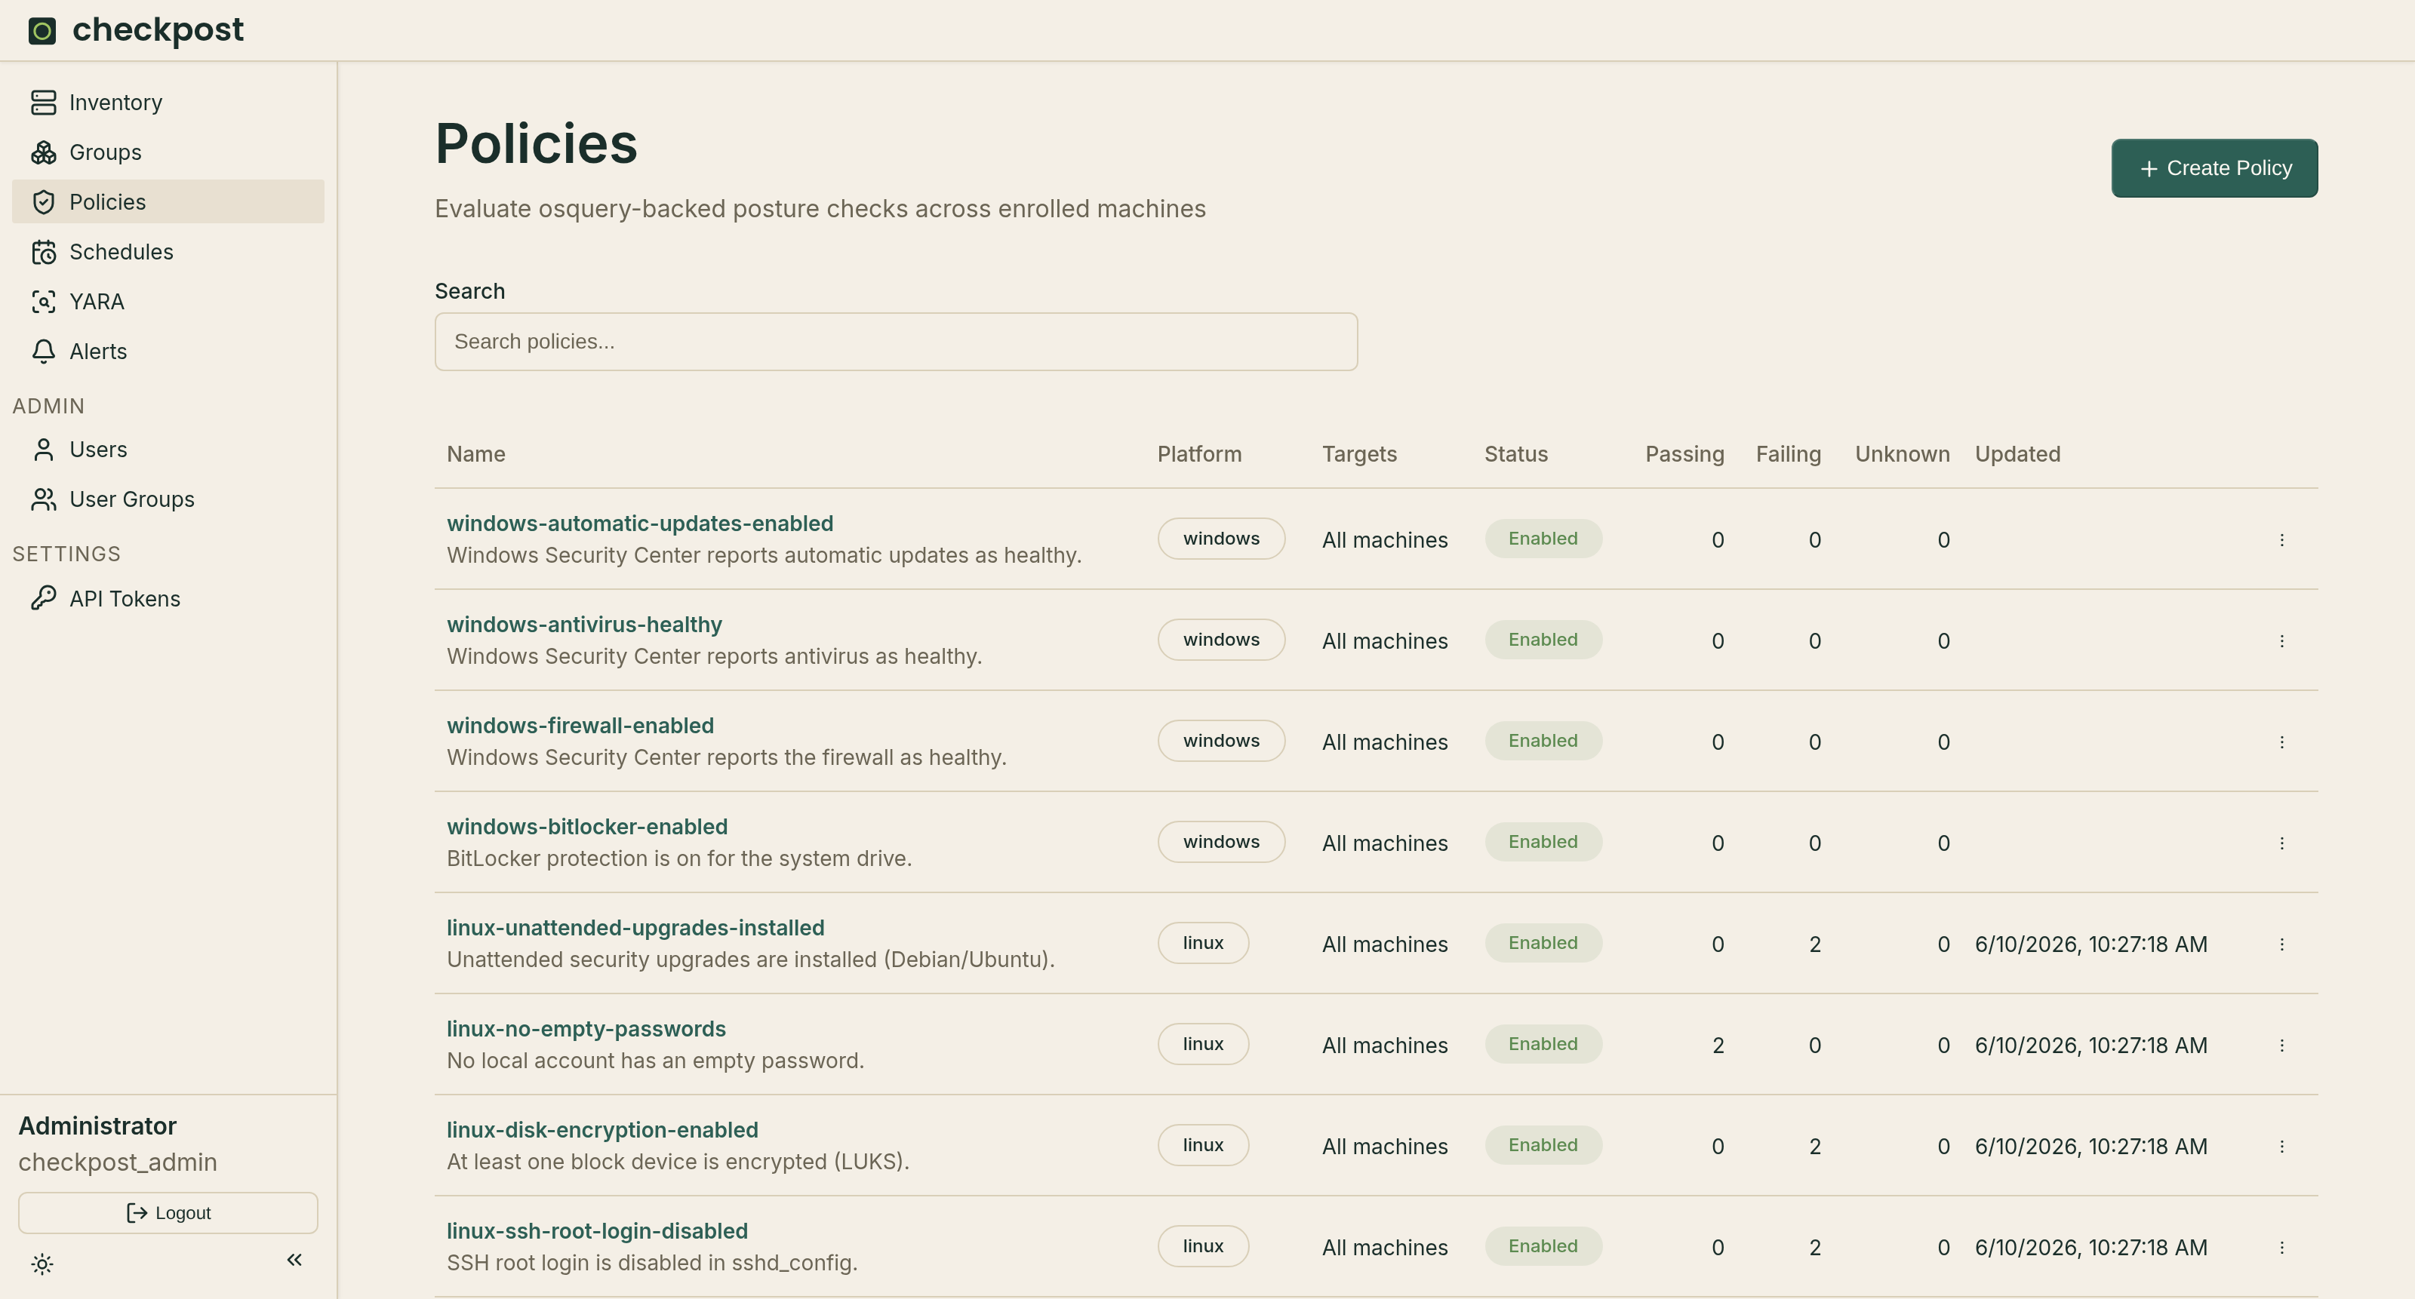
Task: Go to User Groups under Admin
Action: pos(168,499)
